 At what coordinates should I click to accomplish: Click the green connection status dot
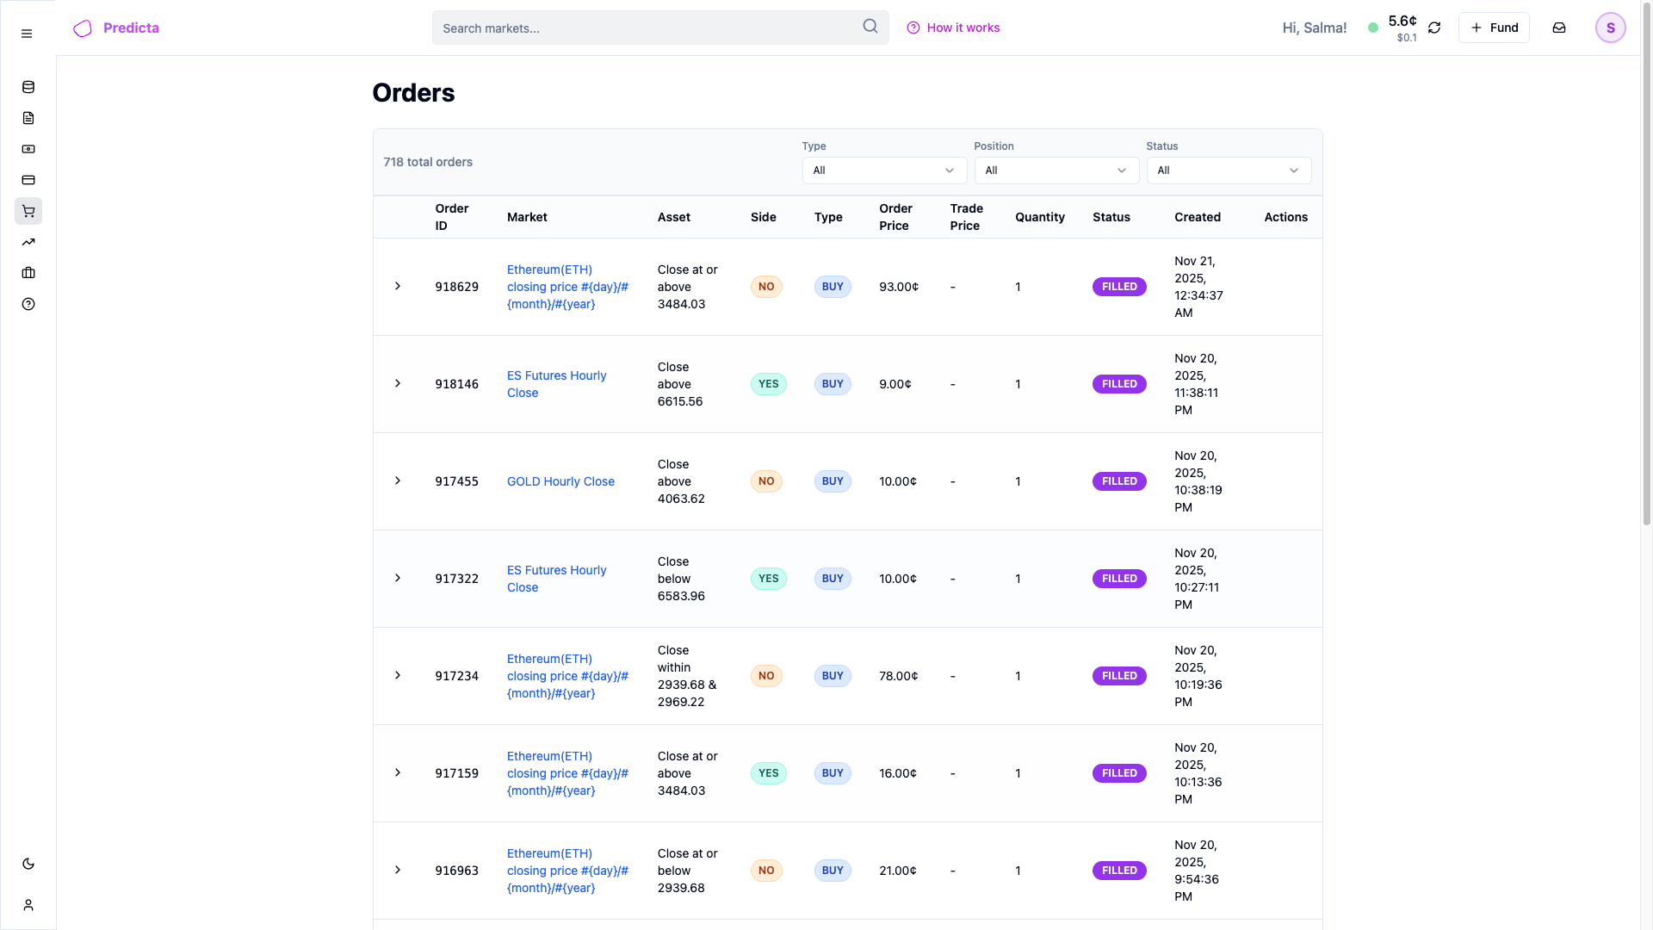pos(1374,28)
